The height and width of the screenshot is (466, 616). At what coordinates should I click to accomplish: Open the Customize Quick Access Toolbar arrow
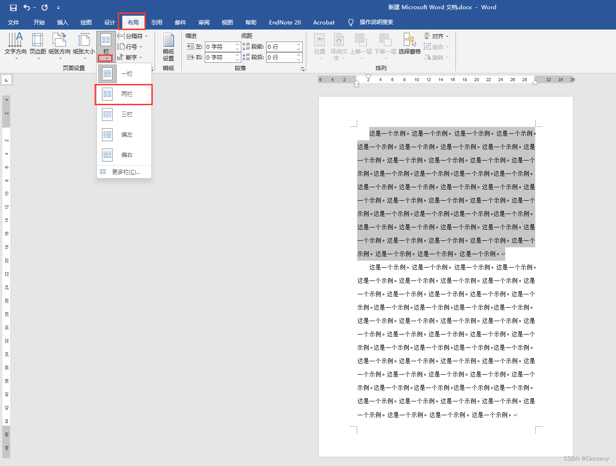pyautogui.click(x=58, y=8)
